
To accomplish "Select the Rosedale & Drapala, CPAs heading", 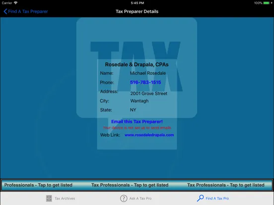I will click(x=137, y=64).
